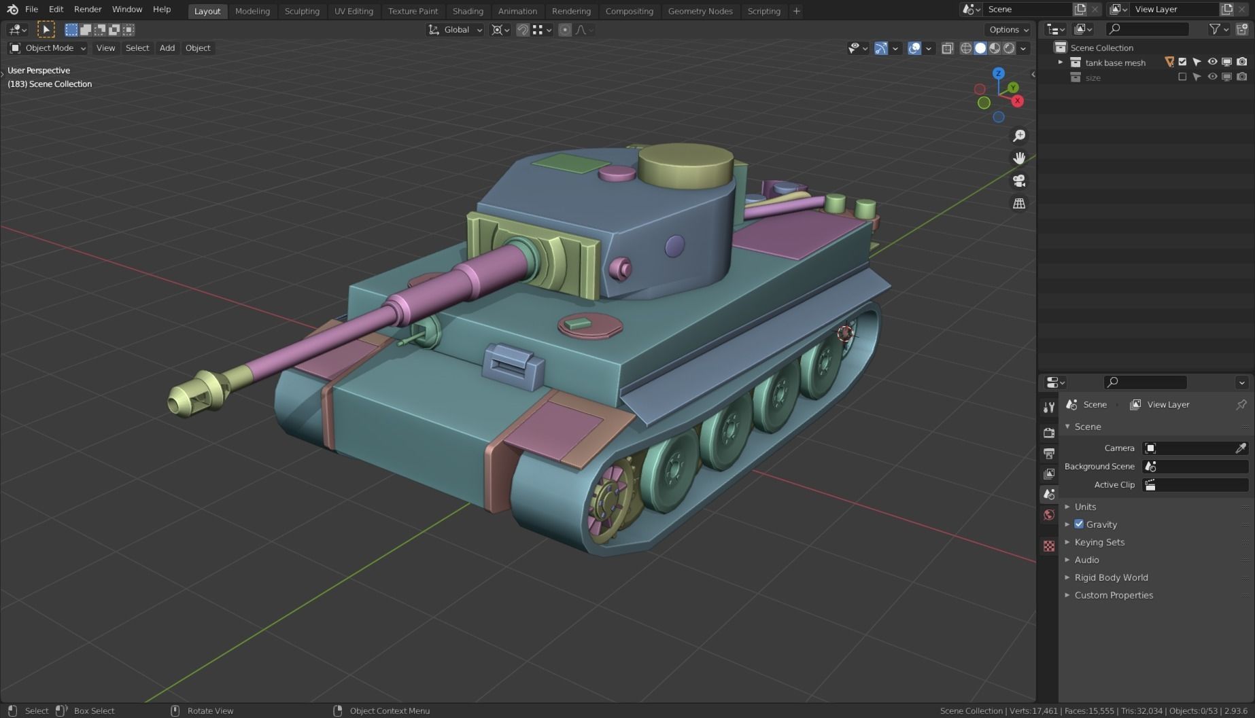Switch to the Shading workspace tab
Viewport: 1255px width, 718px height.
(x=468, y=11)
